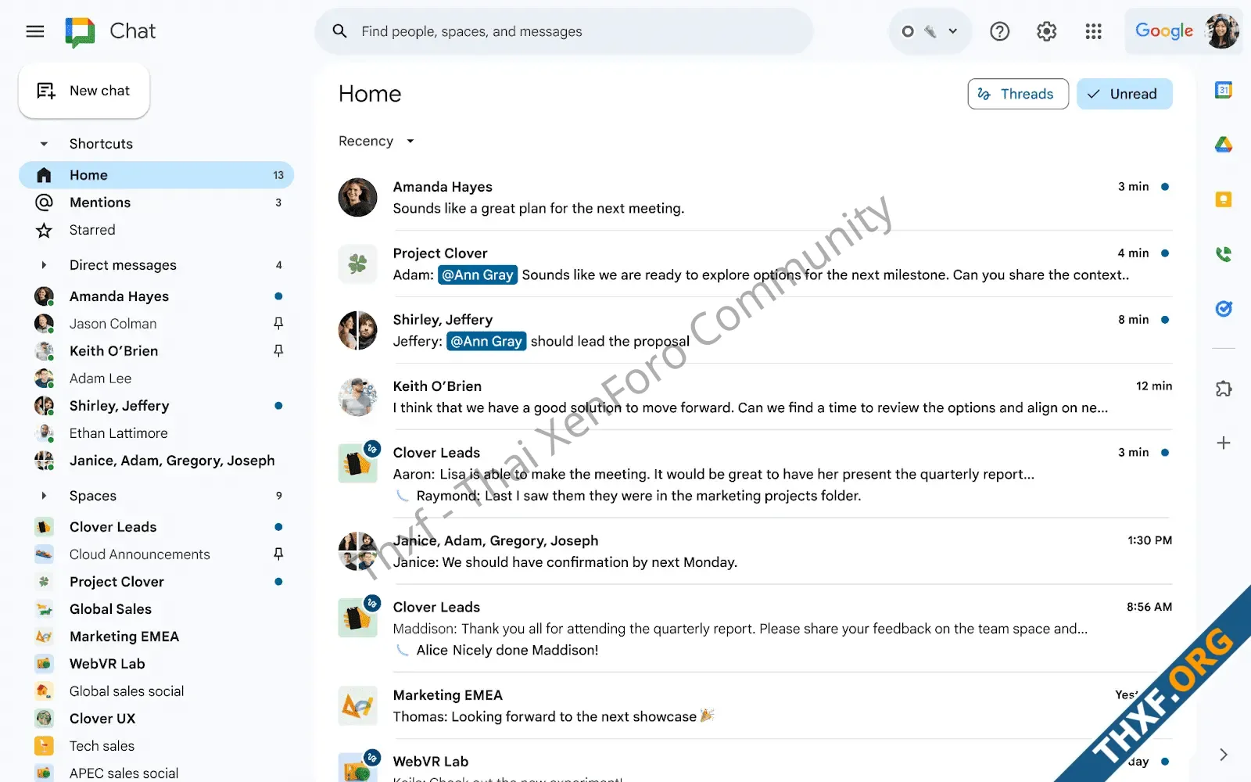Click the @Ann Gray mention in the Jeffery message
The height and width of the screenshot is (782, 1251).
[486, 341]
